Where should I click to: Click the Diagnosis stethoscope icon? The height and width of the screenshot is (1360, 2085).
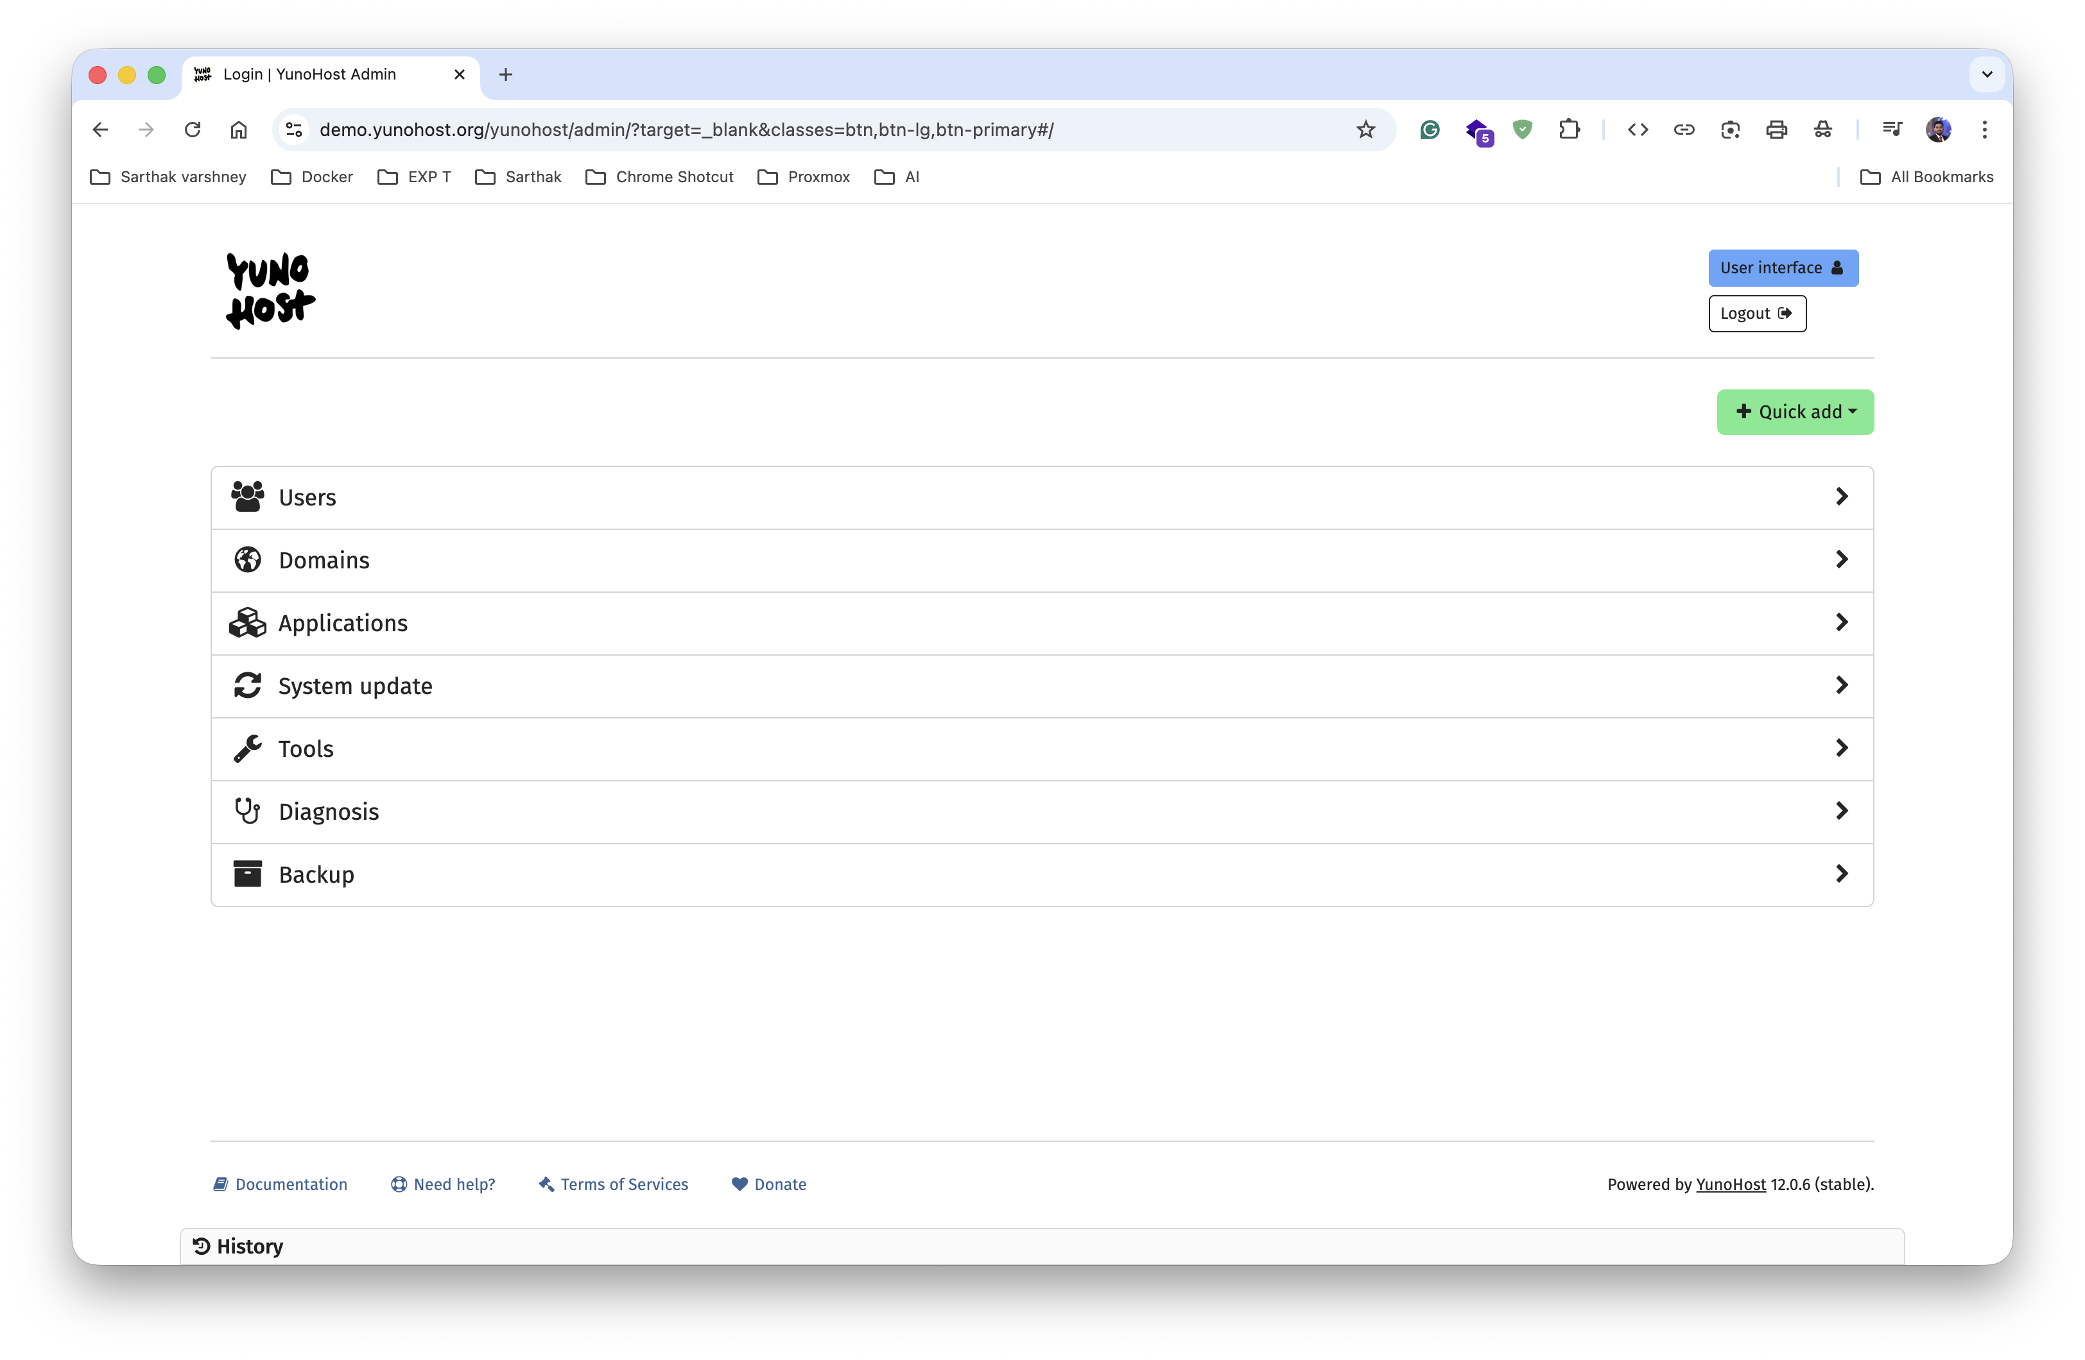(x=247, y=811)
